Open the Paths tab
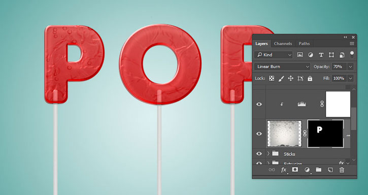Screen dimensions: 368x195 pyautogui.click(x=304, y=44)
